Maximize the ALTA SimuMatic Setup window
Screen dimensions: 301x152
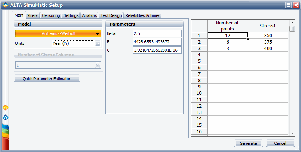[289, 5]
